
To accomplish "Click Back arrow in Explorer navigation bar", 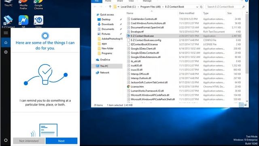I will 95,7.
